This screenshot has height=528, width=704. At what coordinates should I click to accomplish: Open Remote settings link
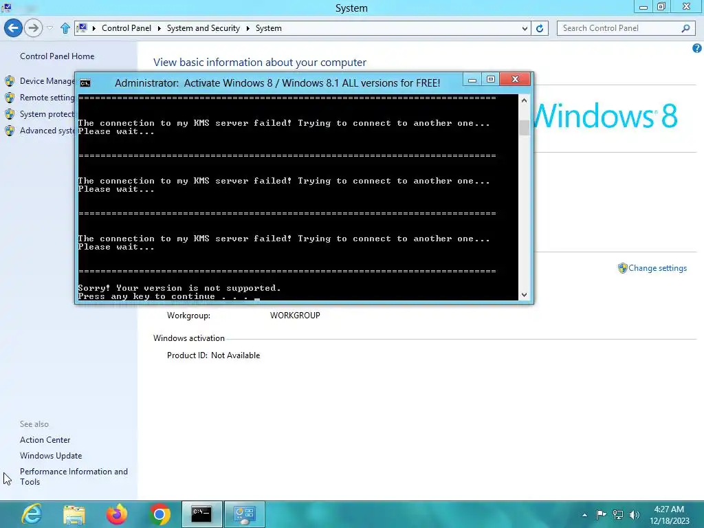(47, 98)
